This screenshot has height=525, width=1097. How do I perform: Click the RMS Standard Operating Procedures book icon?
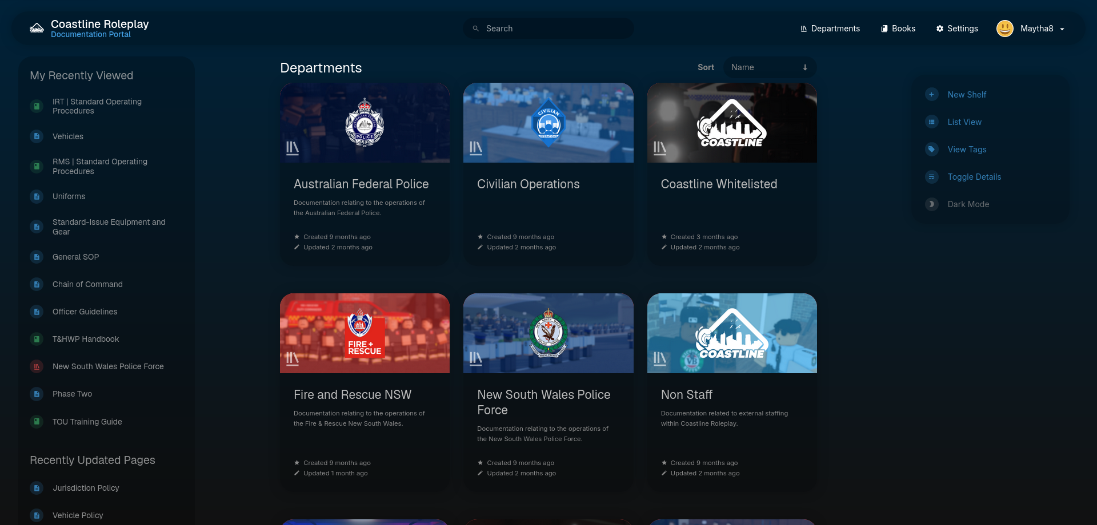click(x=37, y=167)
